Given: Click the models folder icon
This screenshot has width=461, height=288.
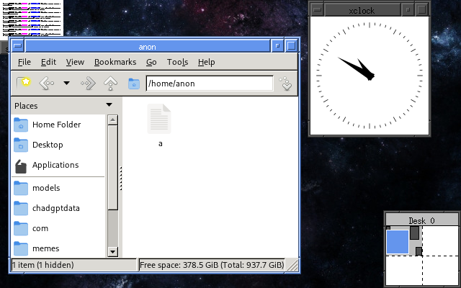Looking at the screenshot, I should coord(21,188).
